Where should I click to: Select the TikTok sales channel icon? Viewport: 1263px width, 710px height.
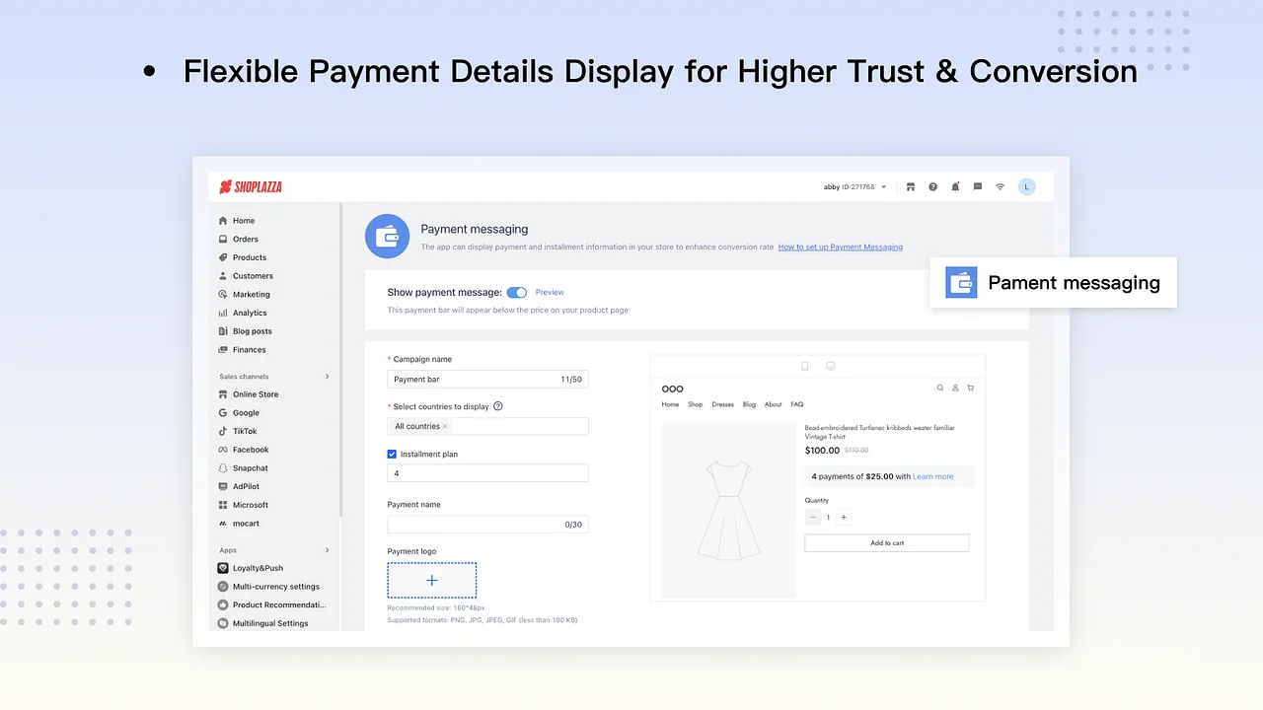(x=223, y=431)
